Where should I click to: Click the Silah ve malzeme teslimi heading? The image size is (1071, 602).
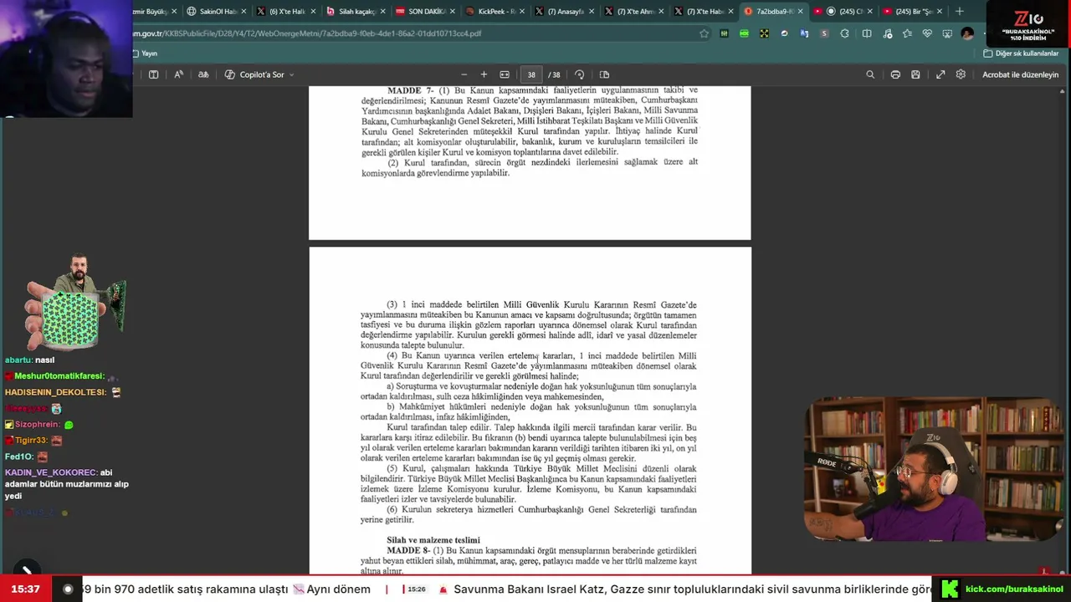433,540
